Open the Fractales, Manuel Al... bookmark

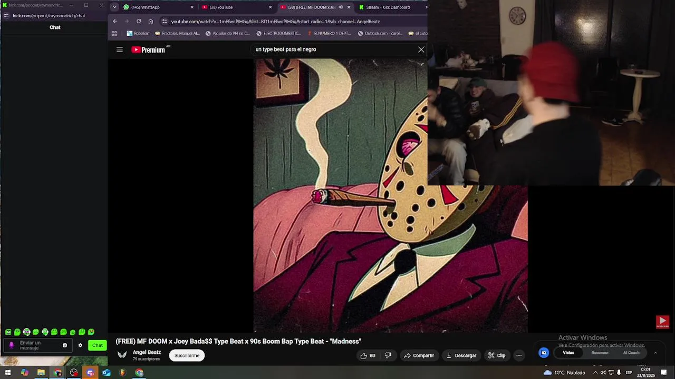pyautogui.click(x=177, y=33)
